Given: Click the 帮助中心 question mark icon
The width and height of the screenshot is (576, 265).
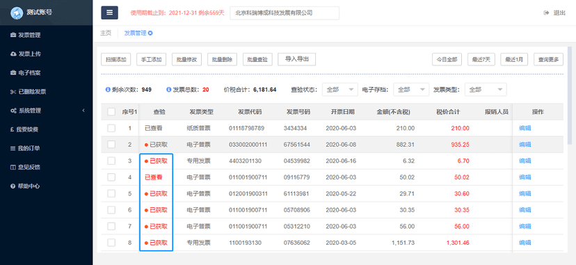Looking at the screenshot, I should click(x=13, y=186).
